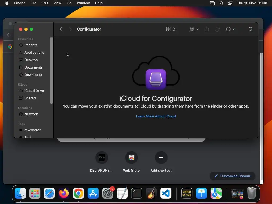Go back in Finder window
Viewport: 272px width, 204px height.
pyautogui.click(x=61, y=29)
